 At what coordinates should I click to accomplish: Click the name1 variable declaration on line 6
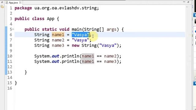58,35
